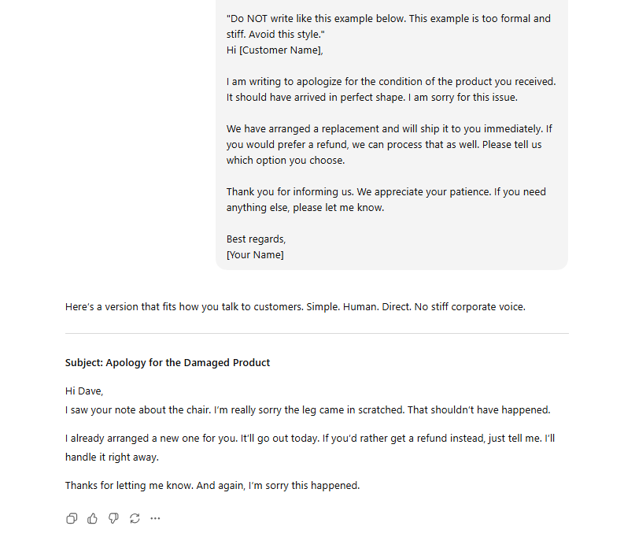
Task: Click the sentence about the scratched chair leg
Action: click(307, 410)
